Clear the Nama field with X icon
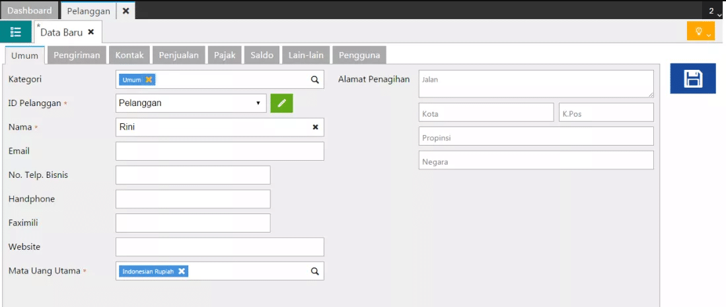This screenshot has height=307, width=726. 315,127
